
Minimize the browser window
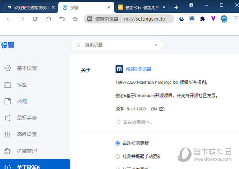[206, 5]
